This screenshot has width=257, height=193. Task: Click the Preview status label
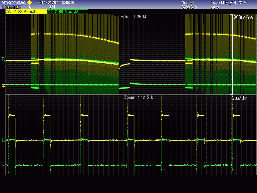coord(11,7)
